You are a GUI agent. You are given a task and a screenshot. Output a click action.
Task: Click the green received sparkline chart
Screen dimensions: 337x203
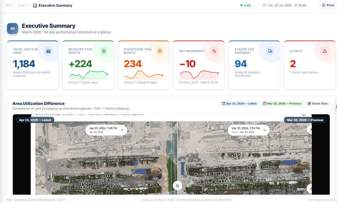tap(88, 75)
